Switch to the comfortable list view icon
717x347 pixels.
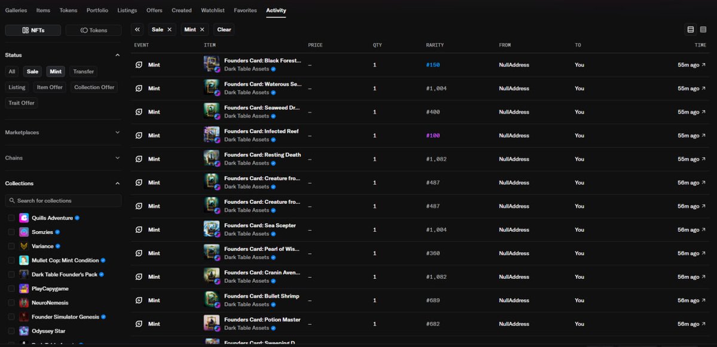[x=691, y=29]
